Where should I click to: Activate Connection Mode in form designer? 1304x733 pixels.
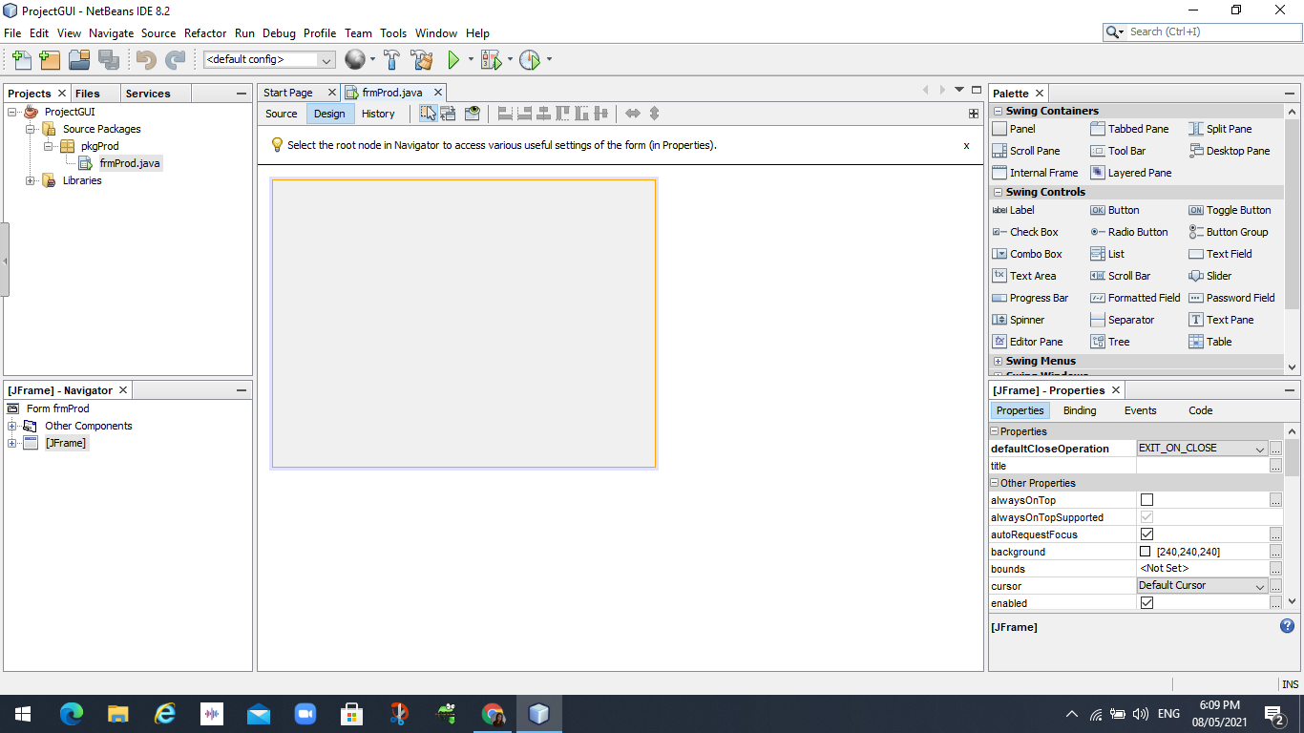point(448,114)
